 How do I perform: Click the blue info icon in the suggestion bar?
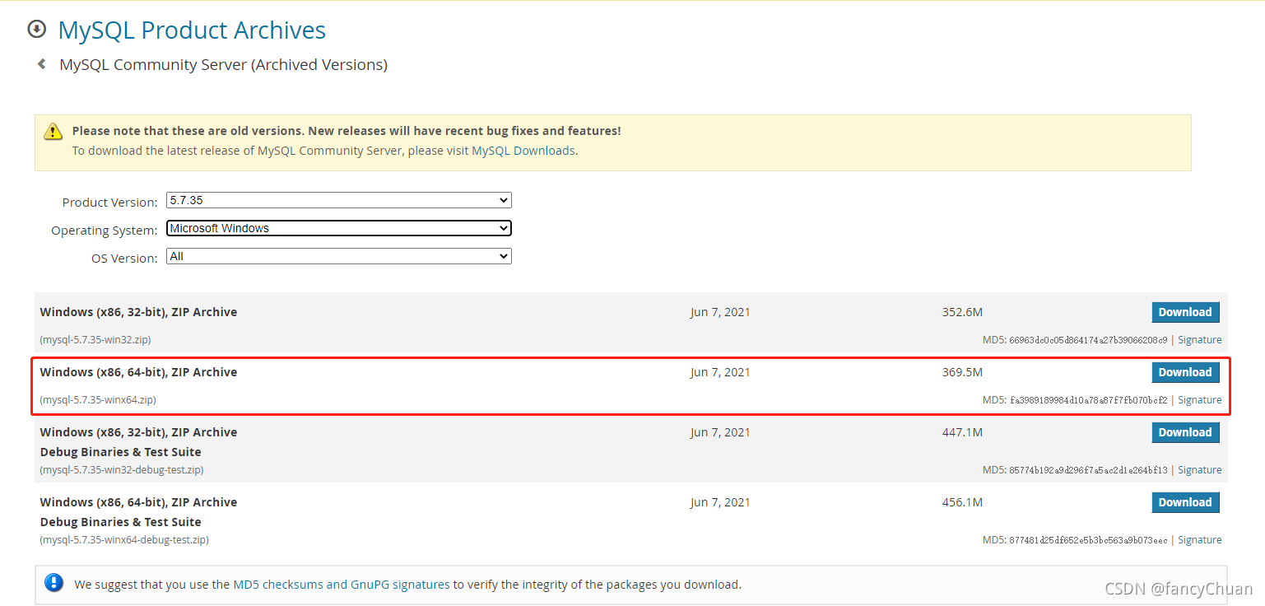tap(53, 583)
